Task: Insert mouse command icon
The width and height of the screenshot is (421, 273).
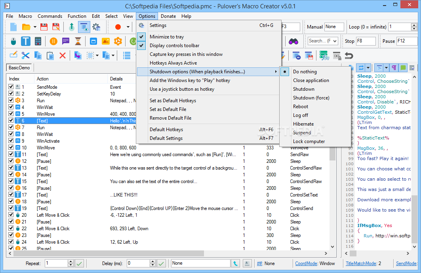Action: (x=13, y=41)
